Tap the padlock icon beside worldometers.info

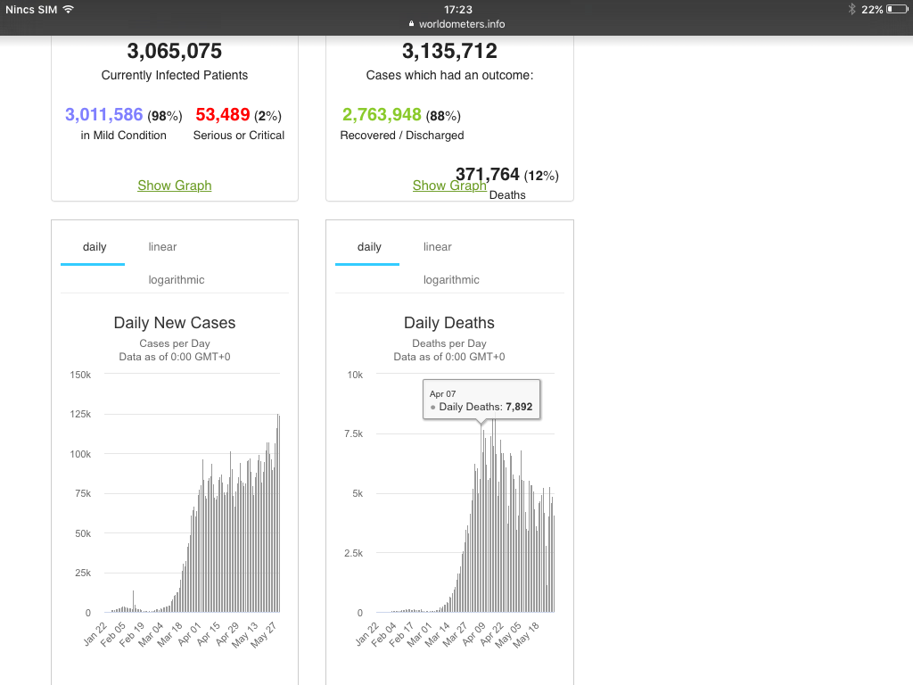coord(411,24)
